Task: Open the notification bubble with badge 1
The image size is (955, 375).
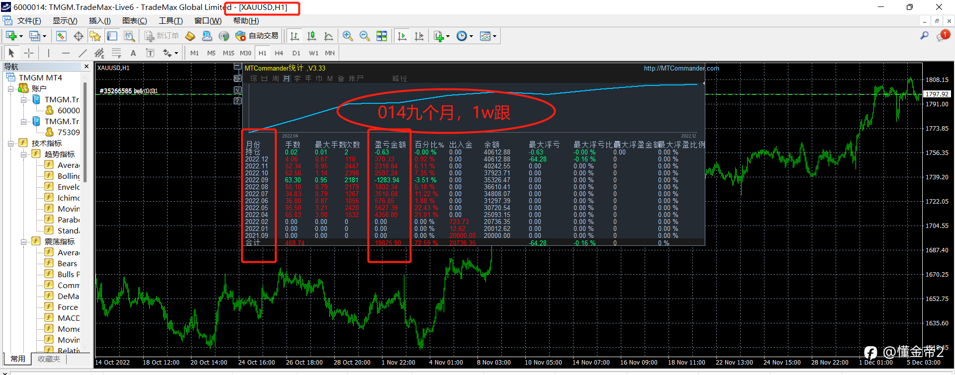Action: pyautogui.click(x=943, y=36)
